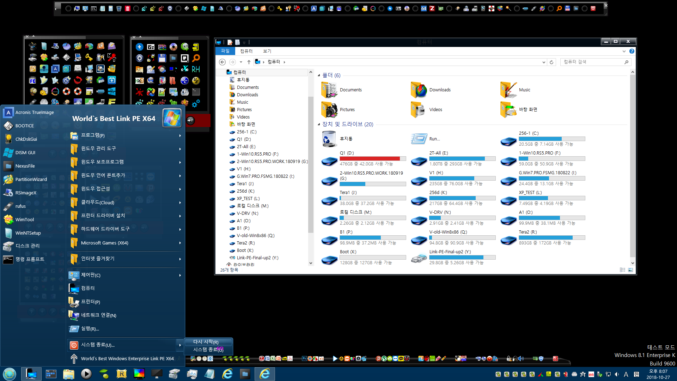Launch Acronis TrueImage from start menu
Screen dimensions: 677x381
tap(29, 112)
